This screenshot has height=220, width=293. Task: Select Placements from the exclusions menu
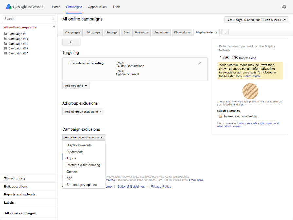75,152
